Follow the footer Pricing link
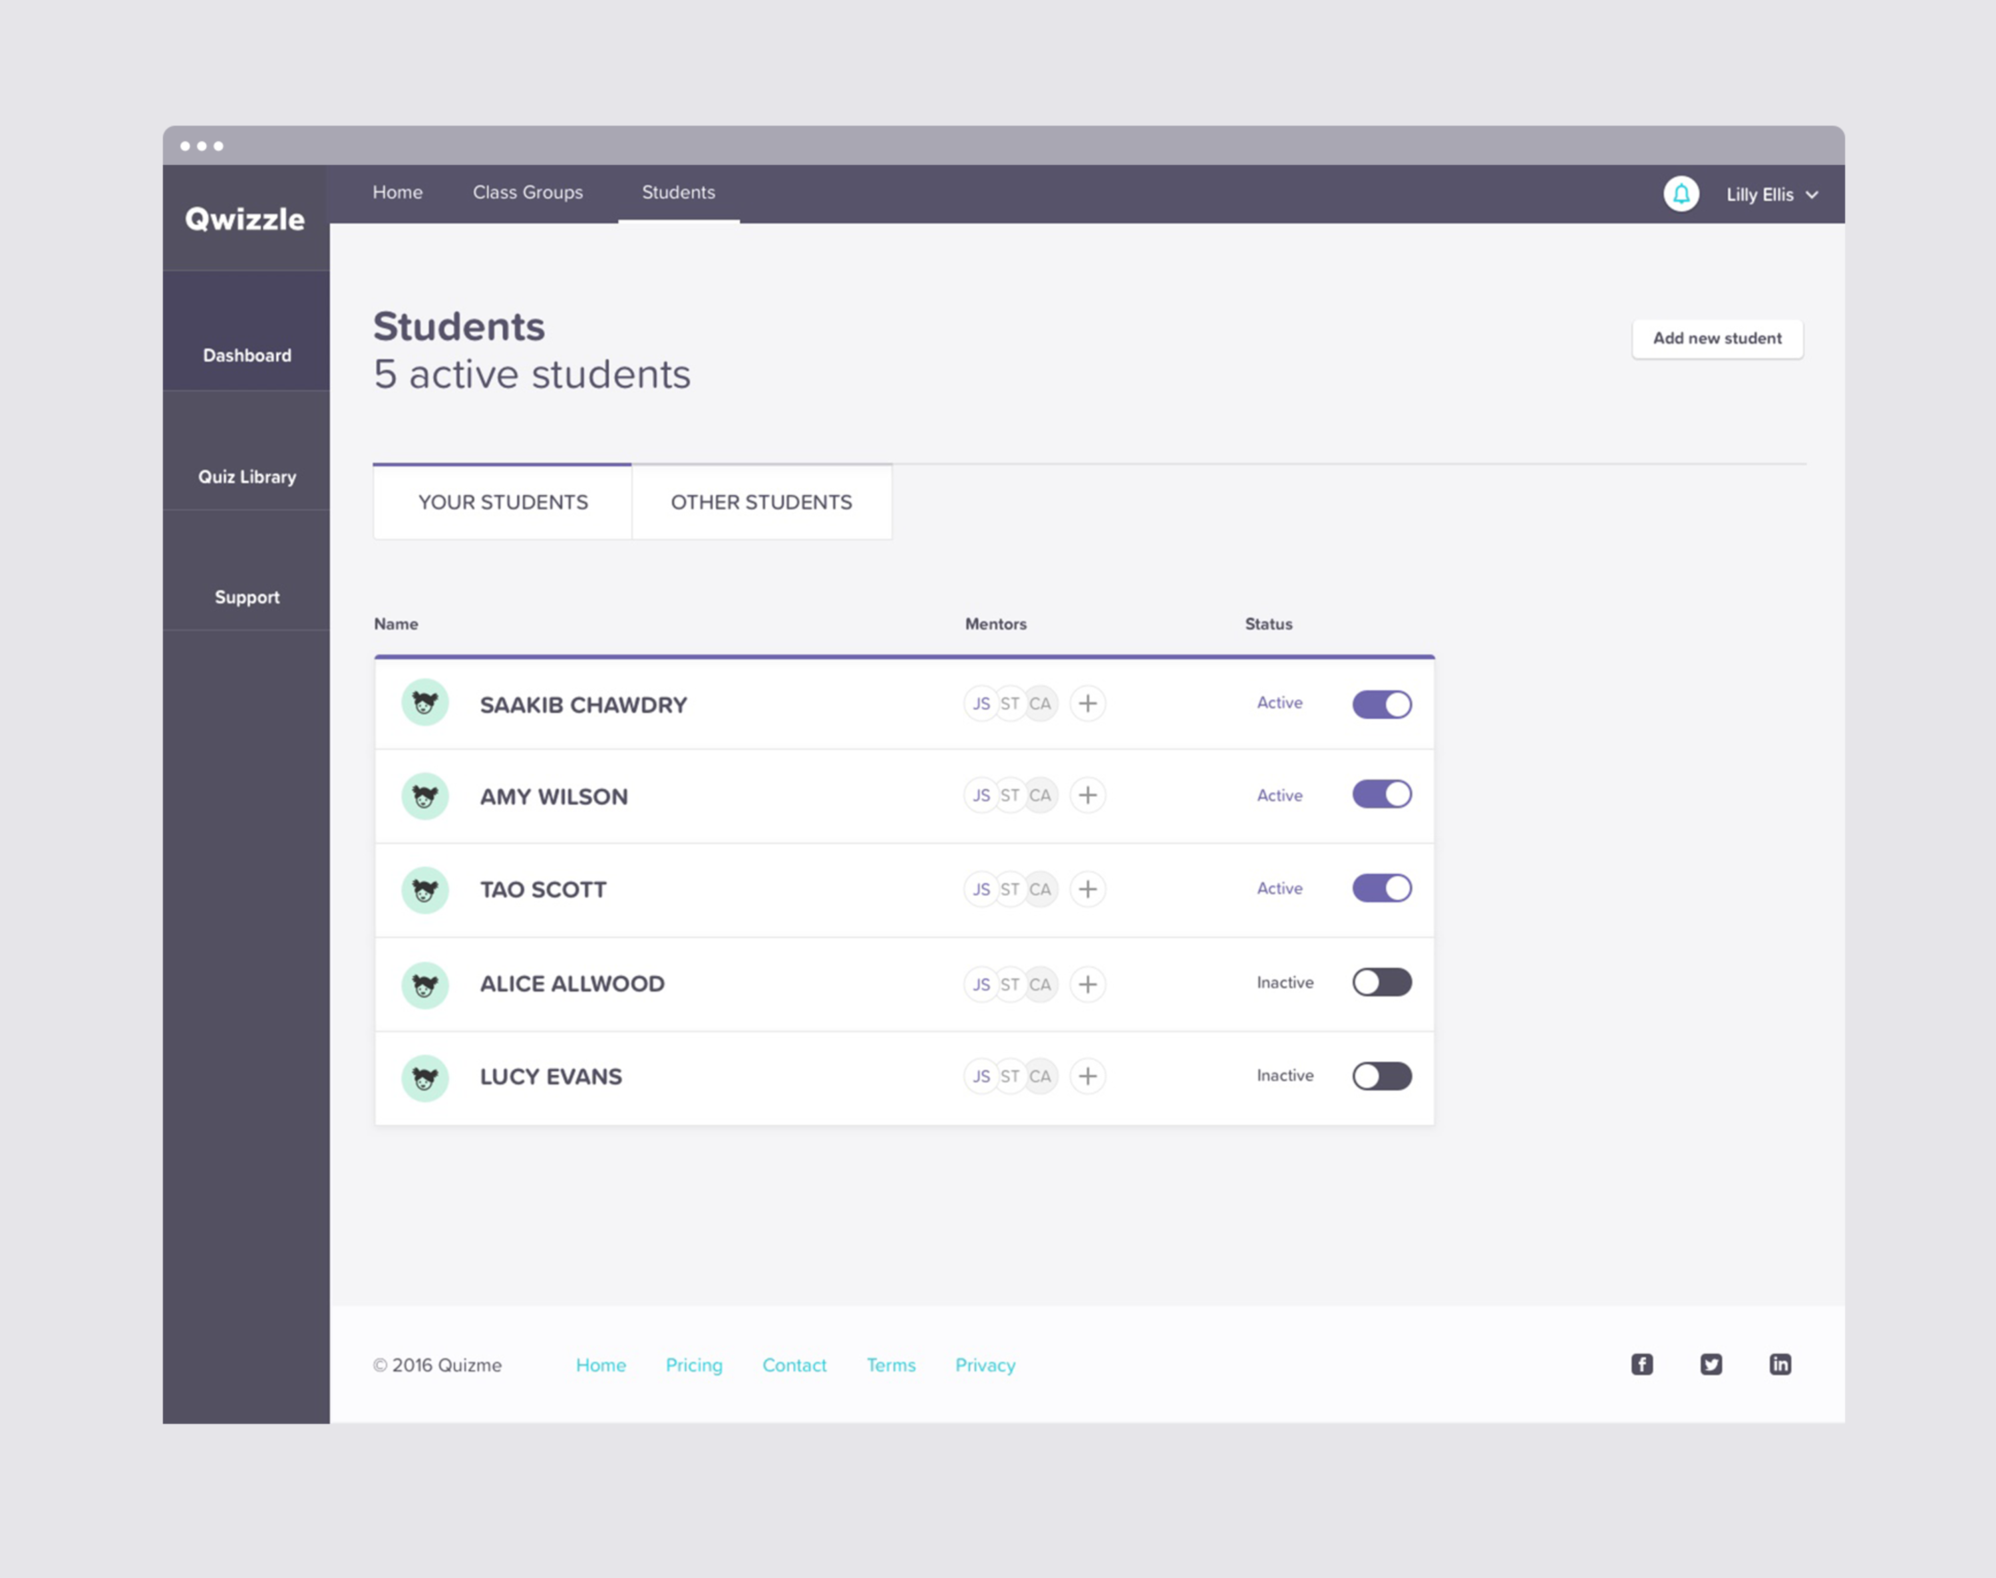Screen dimensions: 1996x1578 click(694, 1364)
